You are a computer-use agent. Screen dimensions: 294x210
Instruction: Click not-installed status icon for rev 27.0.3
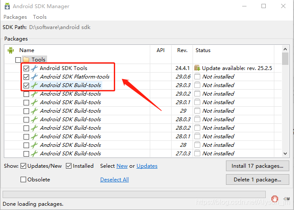coord(197,153)
